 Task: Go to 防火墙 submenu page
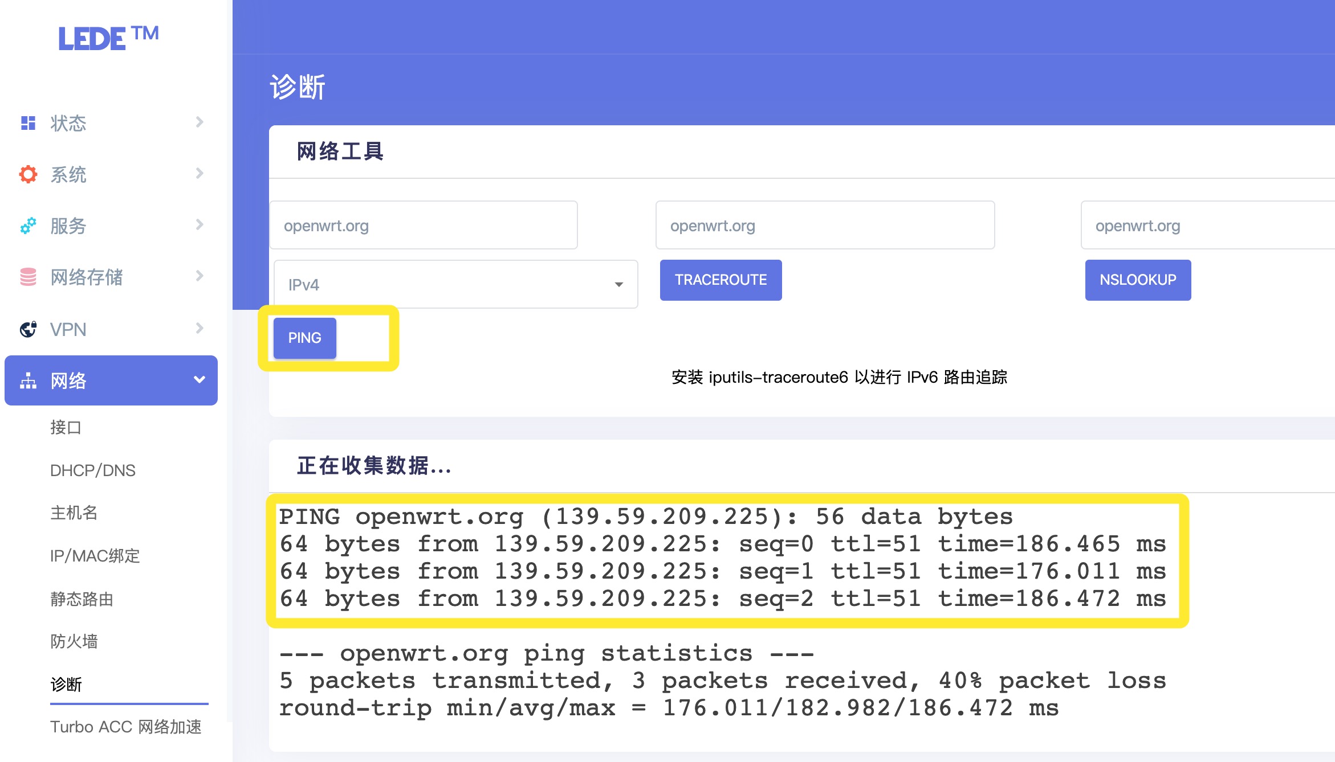tap(74, 641)
